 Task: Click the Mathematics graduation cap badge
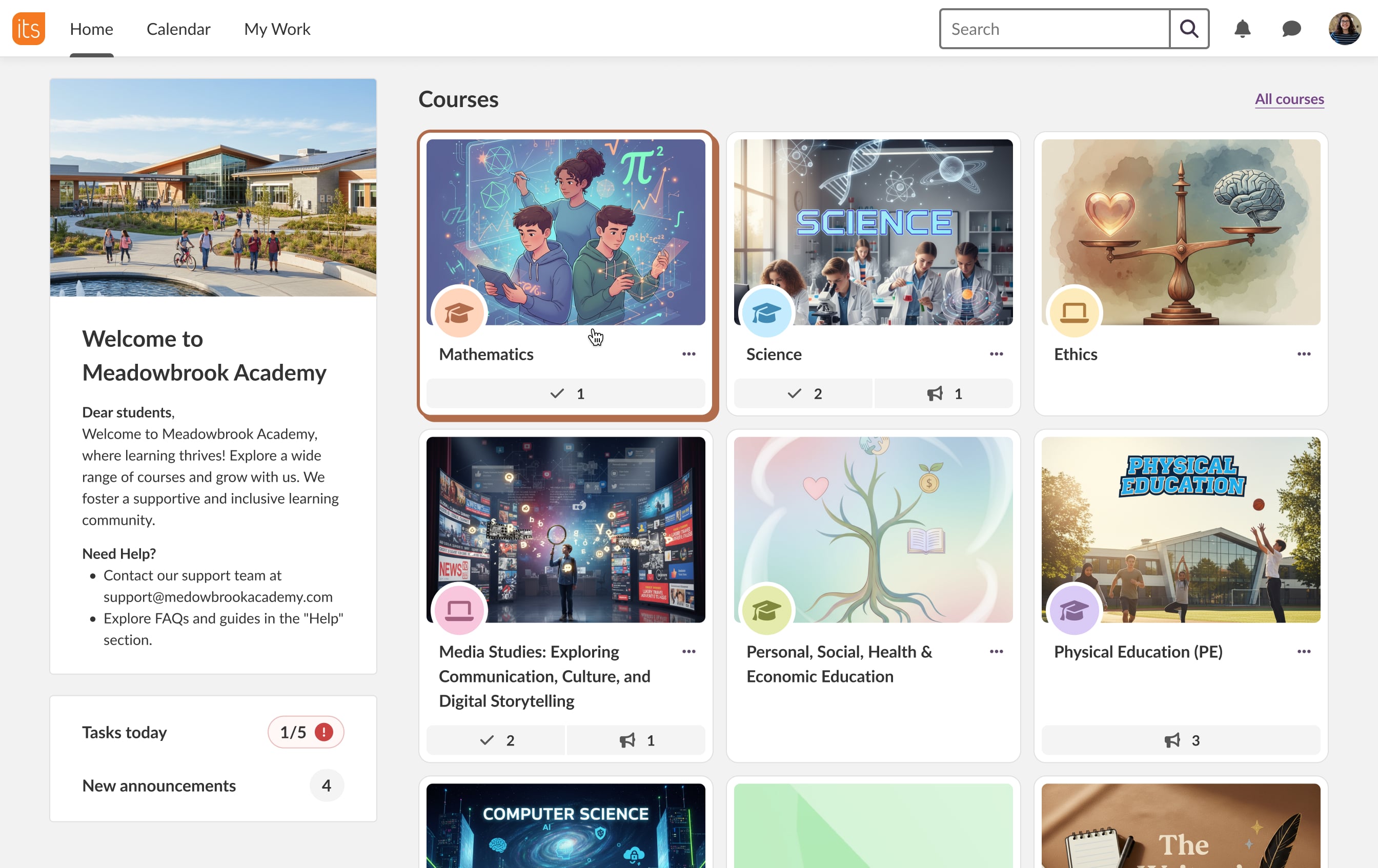point(459,313)
